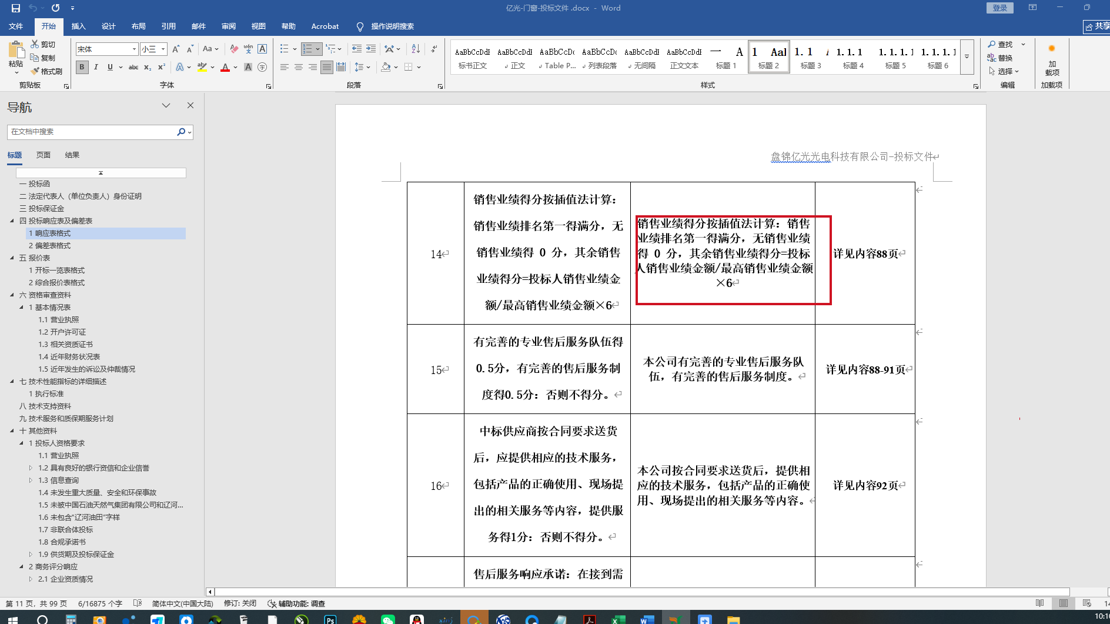Click the 登录 (Sign in) button
Image resolution: width=1110 pixels, height=624 pixels.
(999, 8)
